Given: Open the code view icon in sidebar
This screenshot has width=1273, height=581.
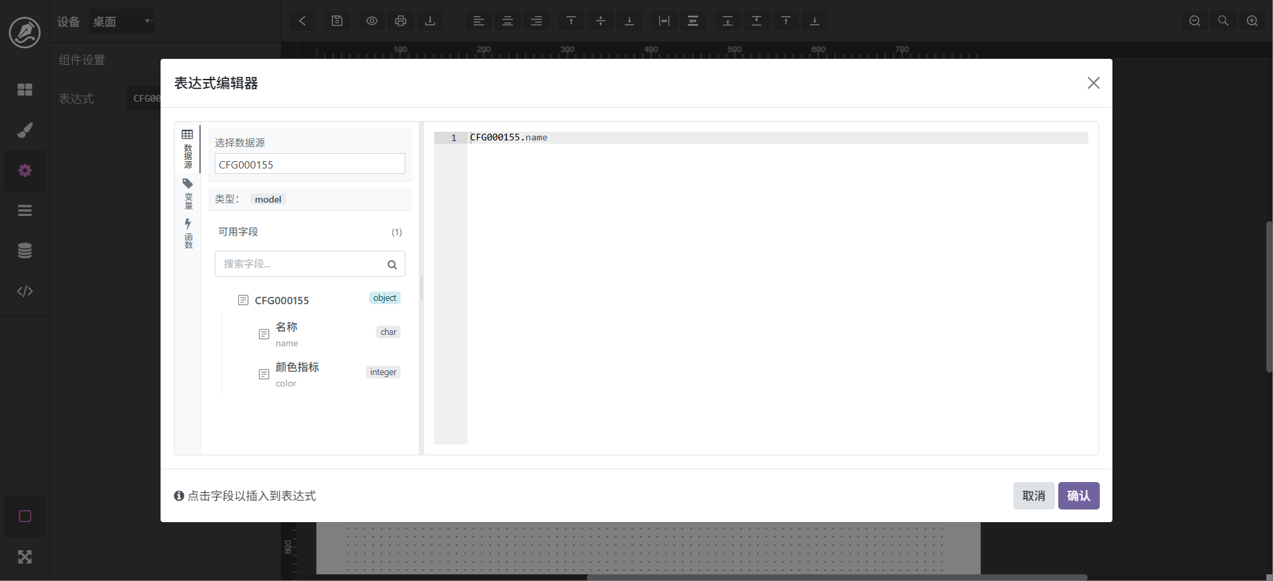Looking at the screenshot, I should pos(25,291).
